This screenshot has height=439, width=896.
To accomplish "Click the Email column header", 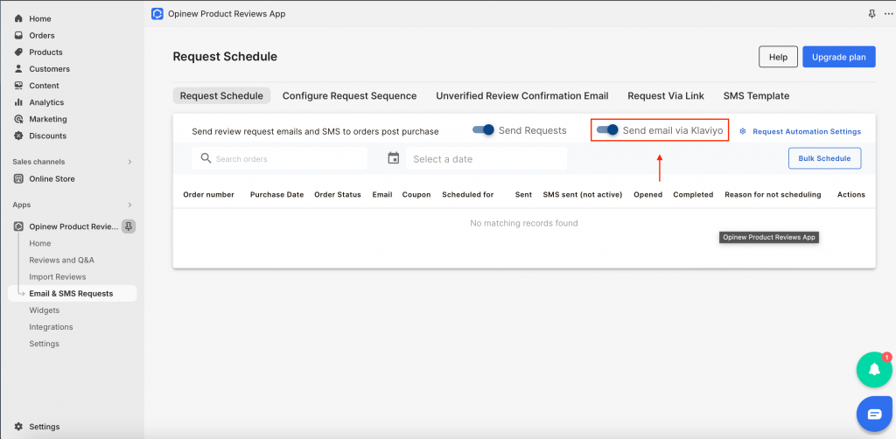I will pyautogui.click(x=382, y=195).
